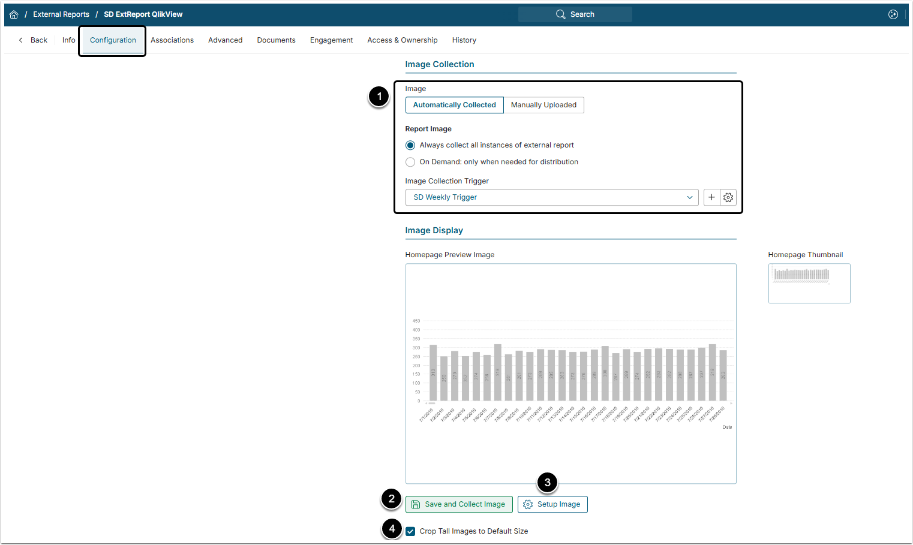Click the home icon in breadcrumb

(14, 14)
